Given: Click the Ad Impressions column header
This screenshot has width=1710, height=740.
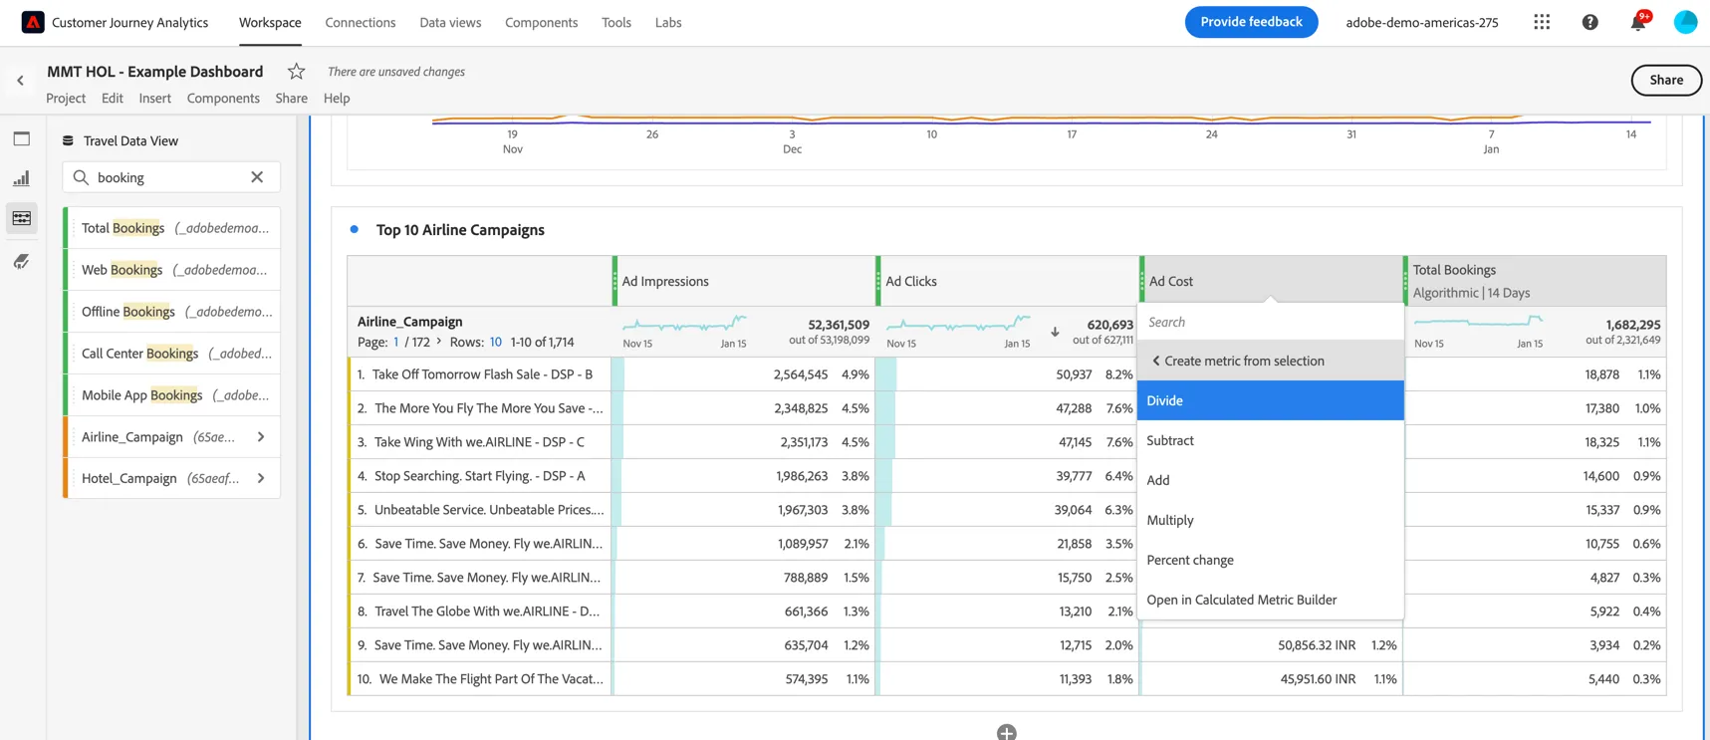Looking at the screenshot, I should [743, 281].
